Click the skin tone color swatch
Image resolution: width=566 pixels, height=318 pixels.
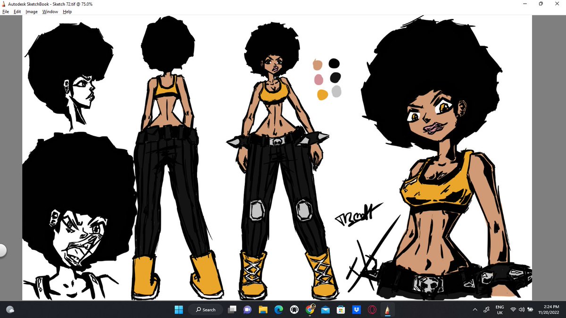click(317, 65)
